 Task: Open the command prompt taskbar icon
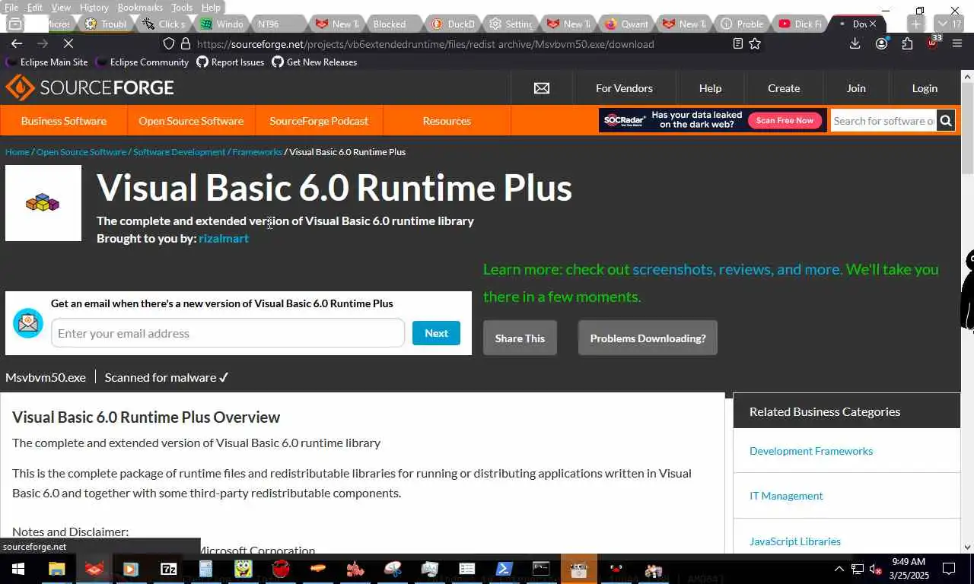tap(541, 569)
